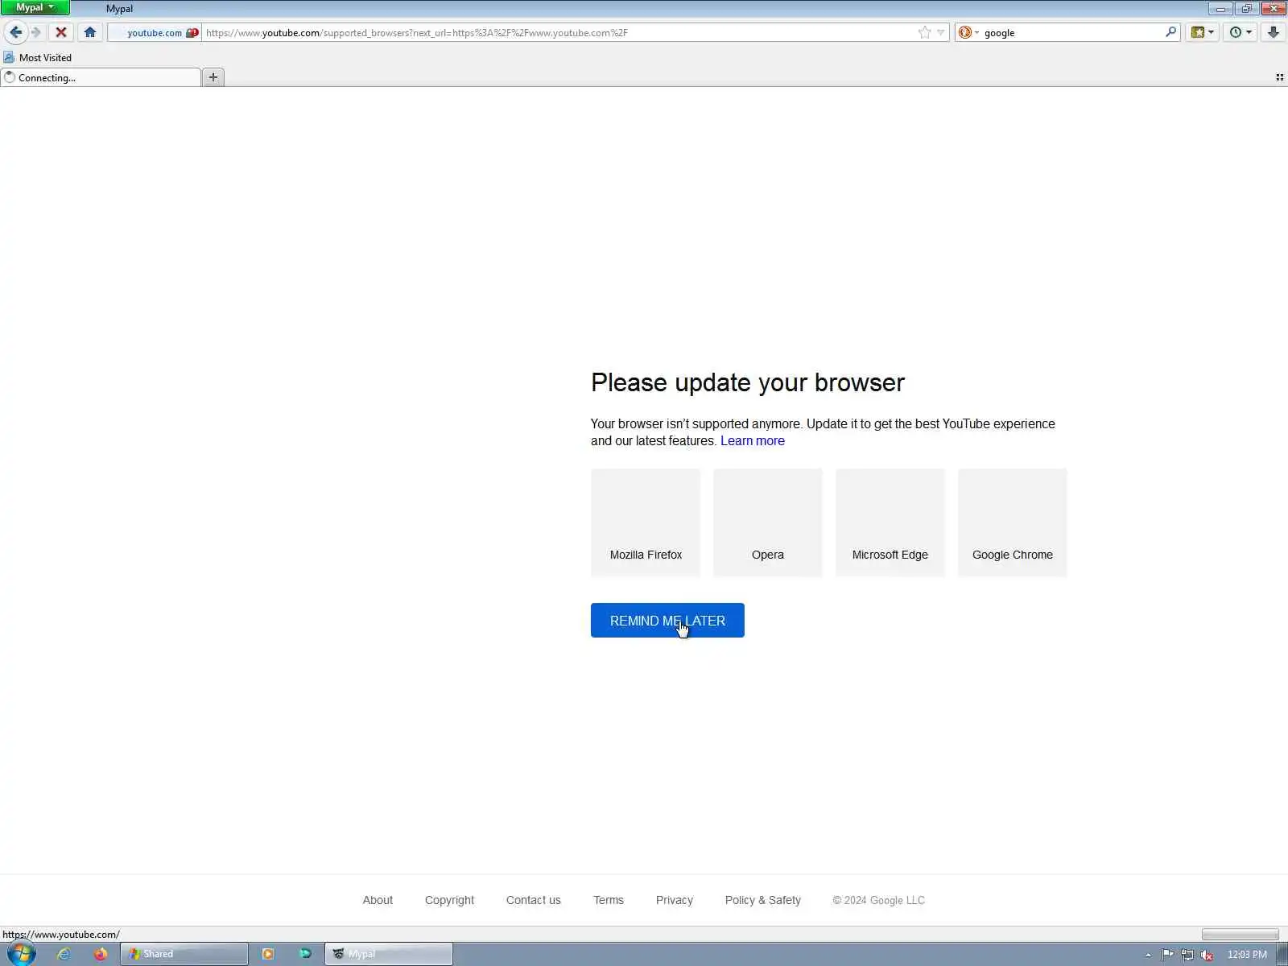Open the Copyright footer link
Screen dimensions: 1288x966
449,900
